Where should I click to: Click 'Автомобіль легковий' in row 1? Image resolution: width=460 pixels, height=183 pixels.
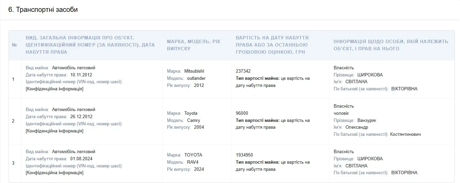[x=74, y=68]
